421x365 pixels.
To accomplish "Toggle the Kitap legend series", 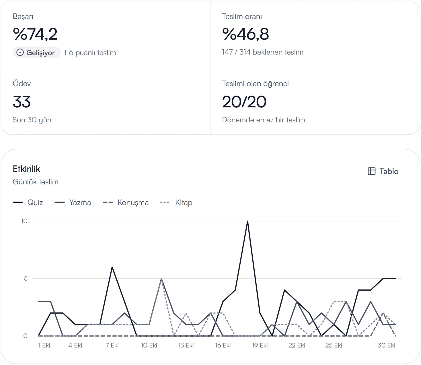I will 176,202.
